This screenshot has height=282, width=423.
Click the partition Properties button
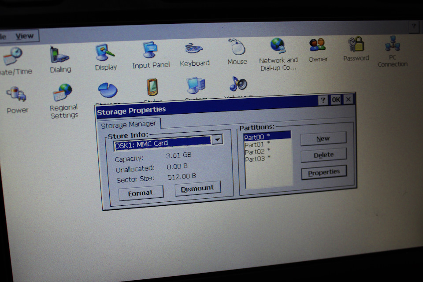(324, 172)
